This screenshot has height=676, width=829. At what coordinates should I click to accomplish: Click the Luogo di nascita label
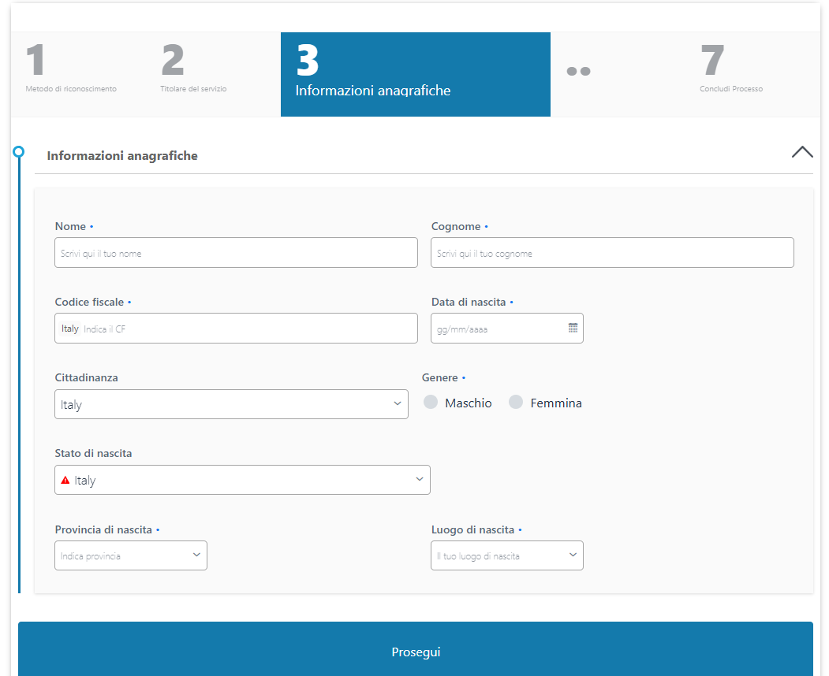coord(472,529)
